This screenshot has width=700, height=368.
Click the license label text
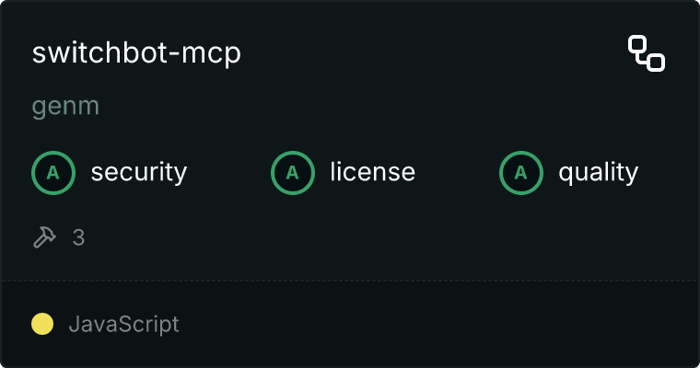373,172
